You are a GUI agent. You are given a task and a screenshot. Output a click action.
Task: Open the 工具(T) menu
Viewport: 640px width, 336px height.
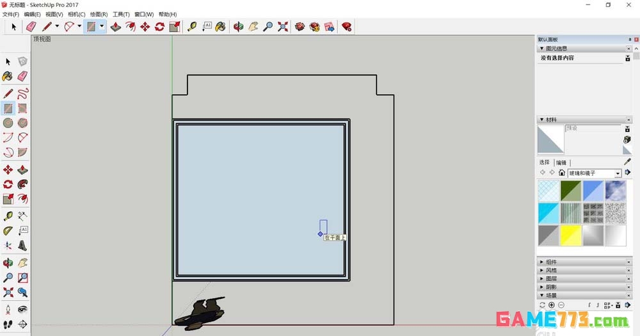(121, 14)
